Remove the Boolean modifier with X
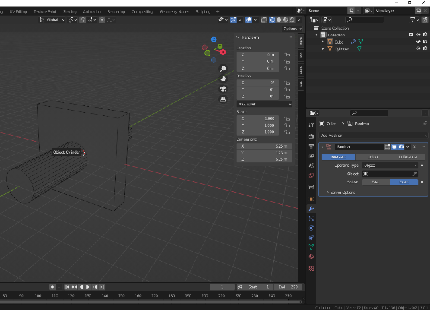 pyautogui.click(x=415, y=147)
